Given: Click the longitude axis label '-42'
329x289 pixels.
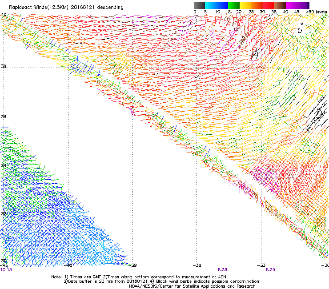Looking at the screenshot, I should 68,265.
